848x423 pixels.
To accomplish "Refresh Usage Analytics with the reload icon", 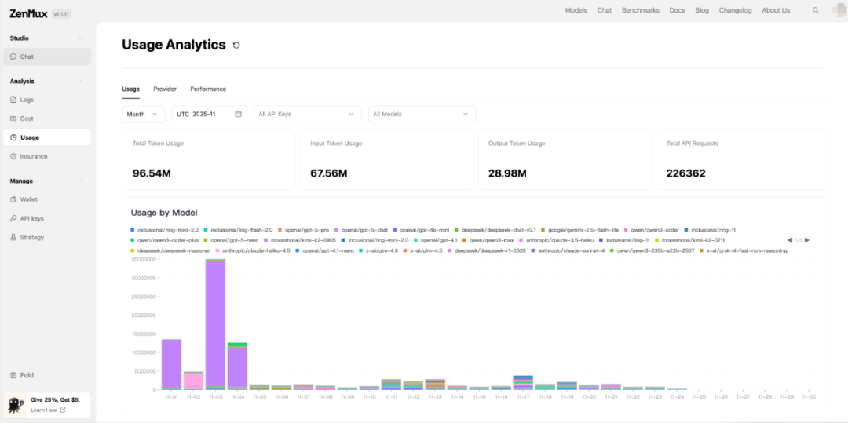I will point(236,46).
